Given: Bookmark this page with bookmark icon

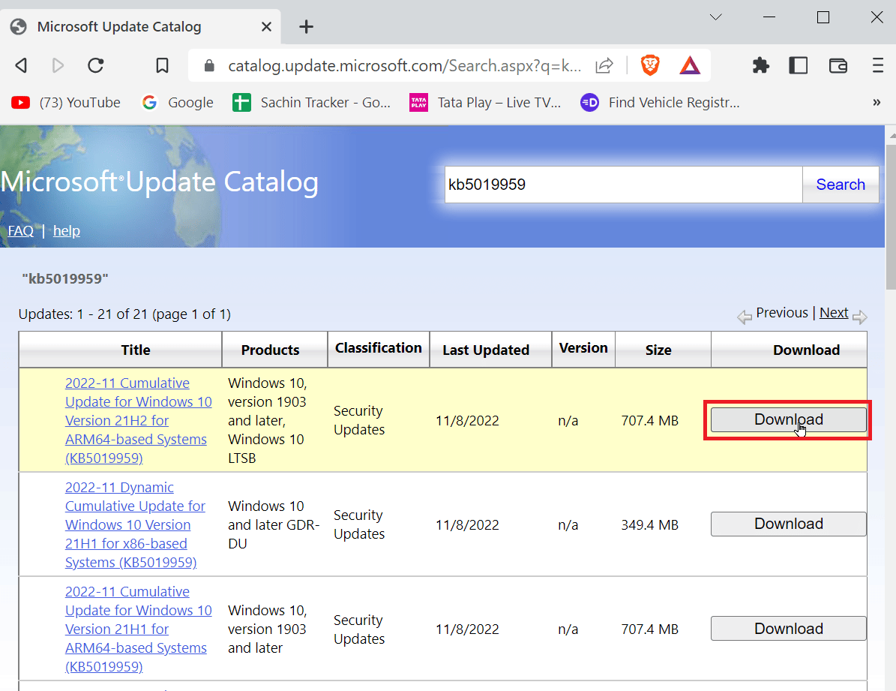Looking at the screenshot, I should (x=162, y=66).
